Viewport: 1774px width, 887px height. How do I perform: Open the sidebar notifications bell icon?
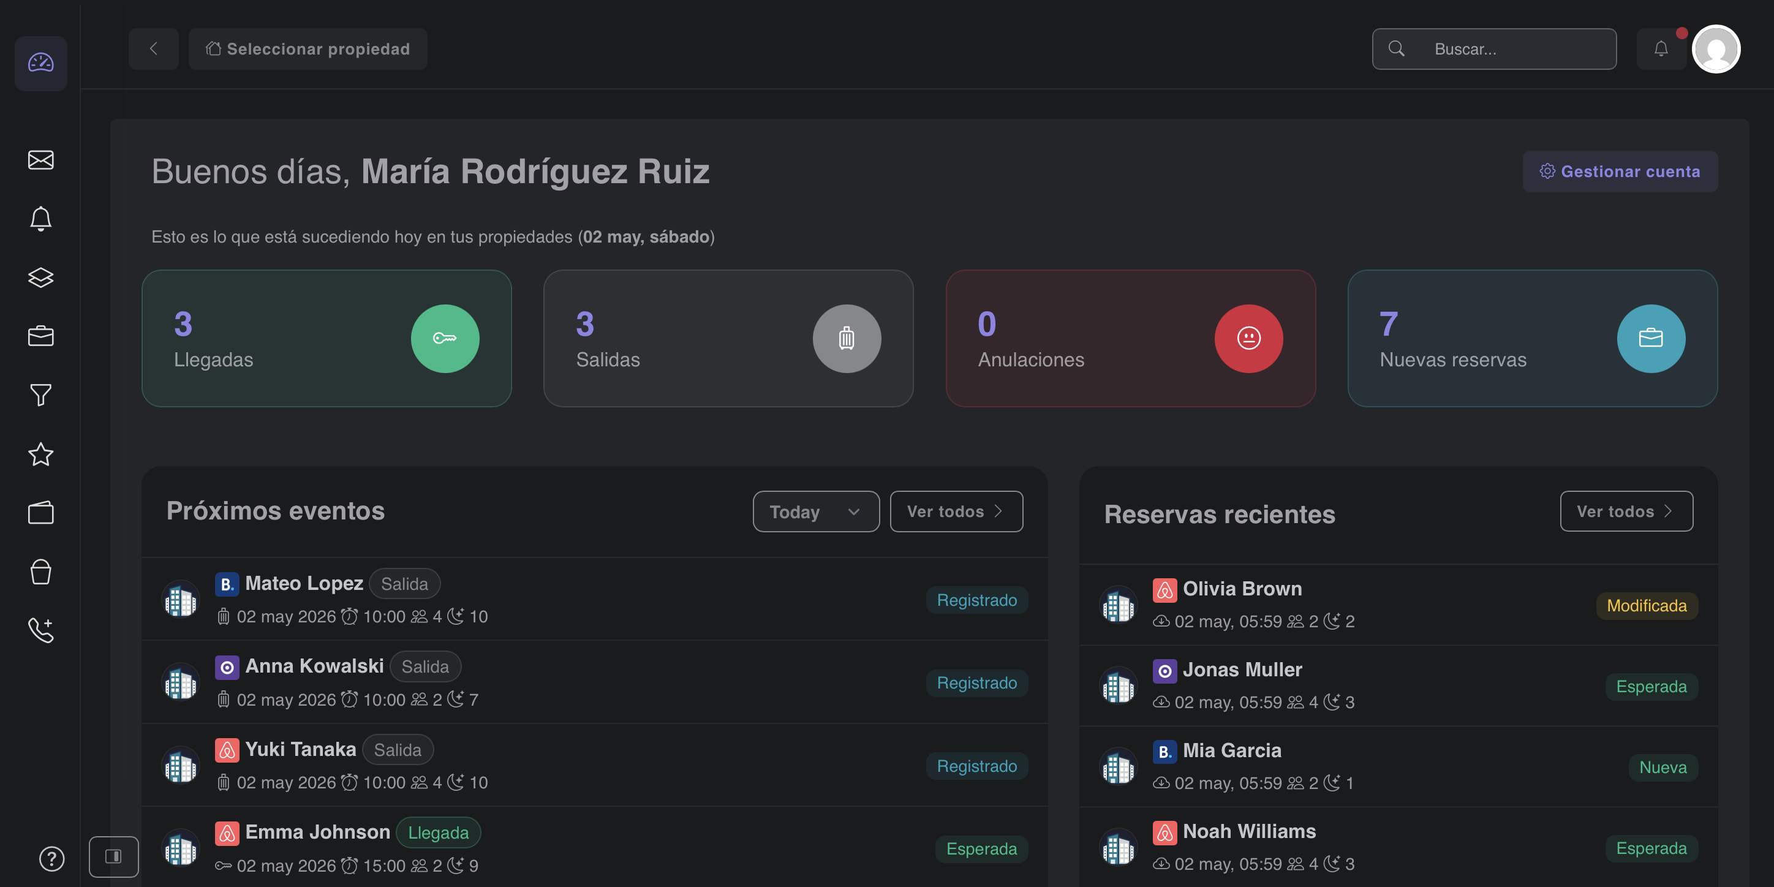coord(40,219)
